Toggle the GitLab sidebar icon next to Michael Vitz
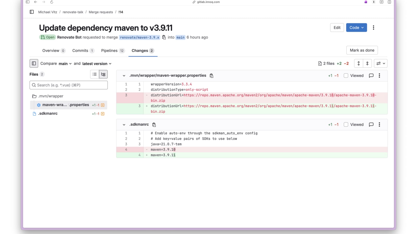417x234 pixels. point(32,12)
